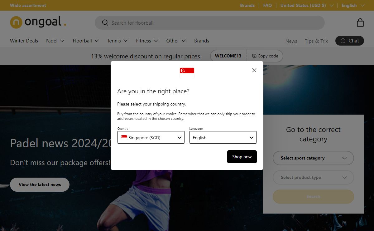Expand the Fitness menu
374x231 pixels.
[147, 41]
